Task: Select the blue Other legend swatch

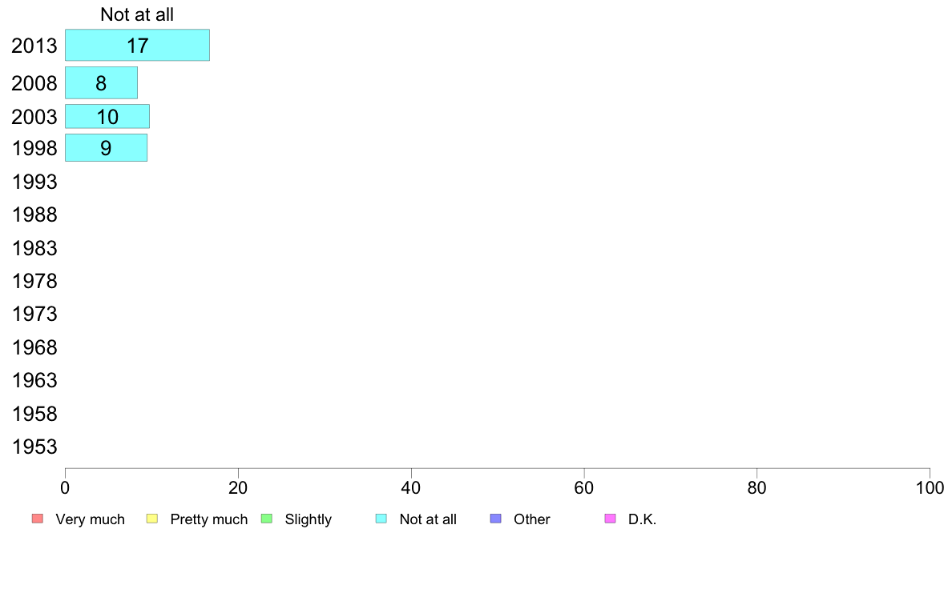Action: tap(496, 519)
